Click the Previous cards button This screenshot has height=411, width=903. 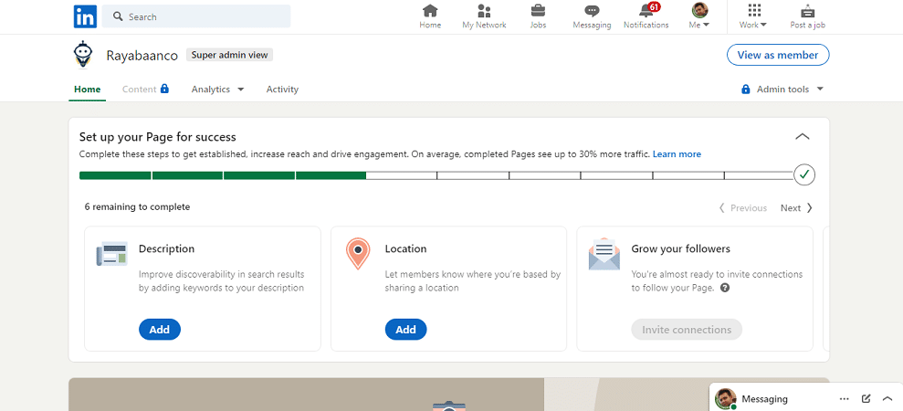pos(743,208)
